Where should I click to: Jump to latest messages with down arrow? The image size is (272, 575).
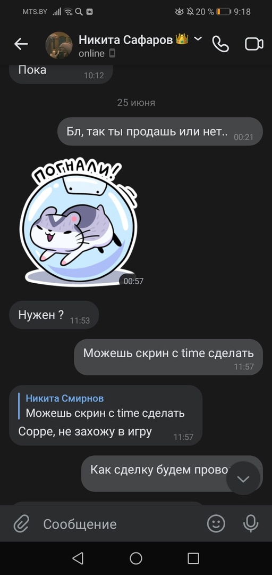243,479
